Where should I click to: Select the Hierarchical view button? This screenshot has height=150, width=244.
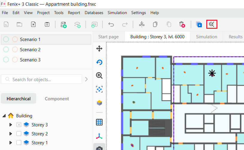click(19, 99)
